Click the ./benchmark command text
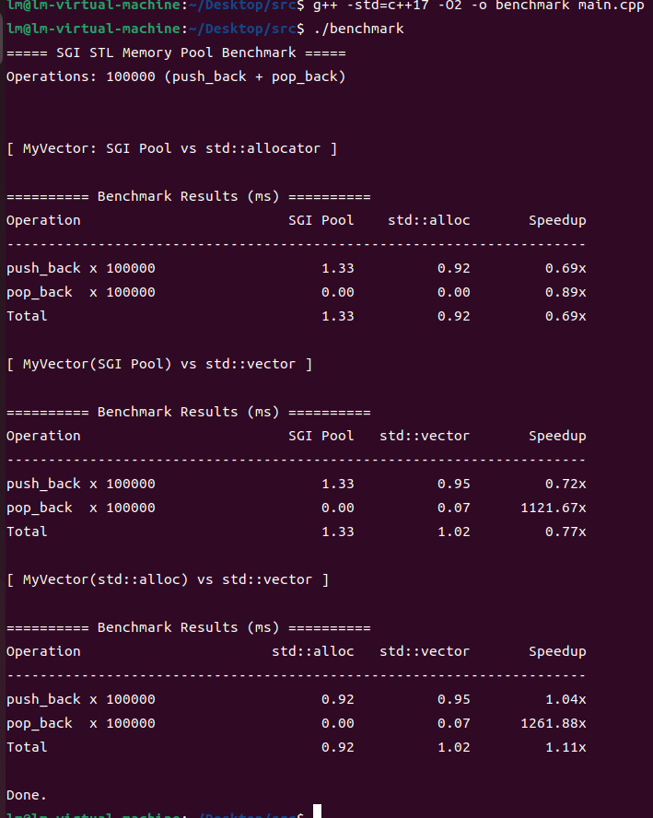Image resolution: width=653 pixels, height=818 pixels. pyautogui.click(x=359, y=29)
